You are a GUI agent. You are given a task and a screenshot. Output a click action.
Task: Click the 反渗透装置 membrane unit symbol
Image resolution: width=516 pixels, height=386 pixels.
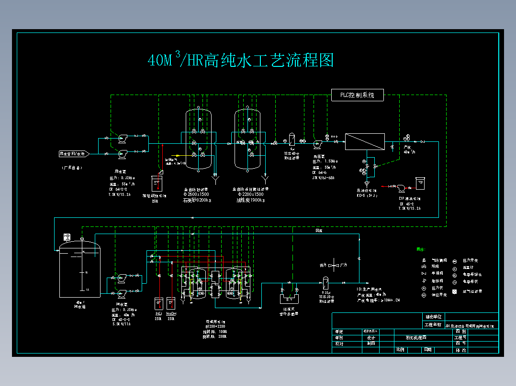[x=365, y=142]
